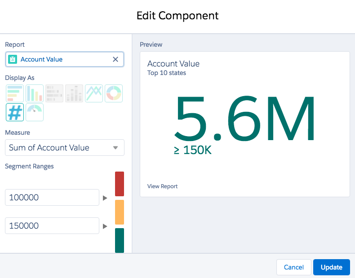The height and width of the screenshot is (278, 355).
Task: Select the metric (#) display type
Action: [15, 112]
